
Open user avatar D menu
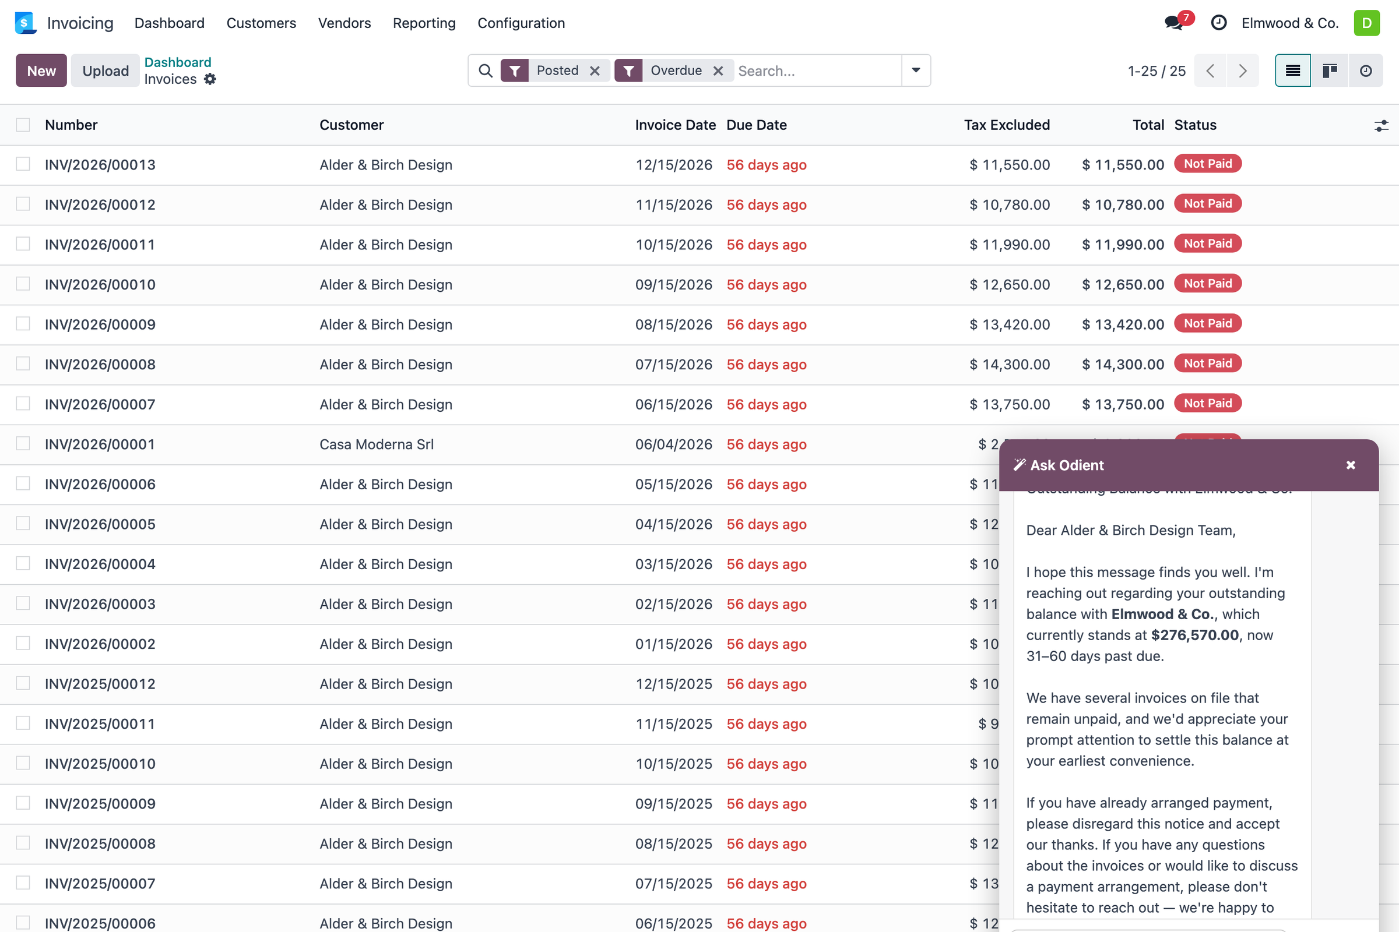pyautogui.click(x=1366, y=23)
